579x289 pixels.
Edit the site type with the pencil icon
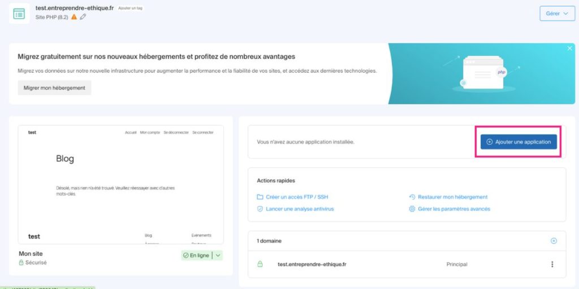coord(83,16)
